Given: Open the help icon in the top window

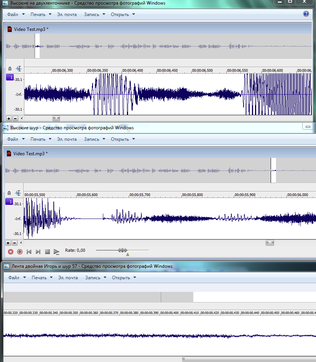Looking at the screenshot, I should click(x=306, y=14).
